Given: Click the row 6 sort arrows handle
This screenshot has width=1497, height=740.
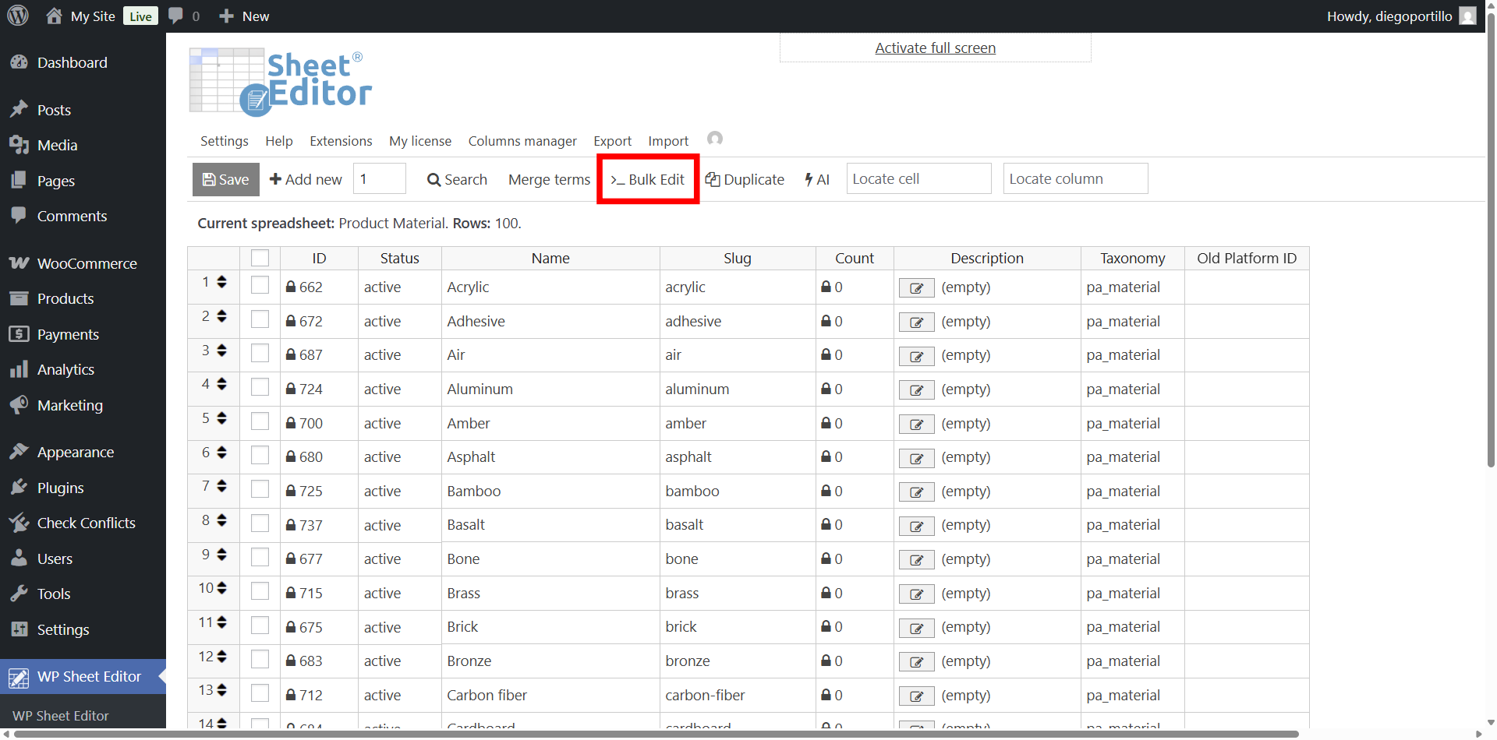Looking at the screenshot, I should click(x=222, y=453).
